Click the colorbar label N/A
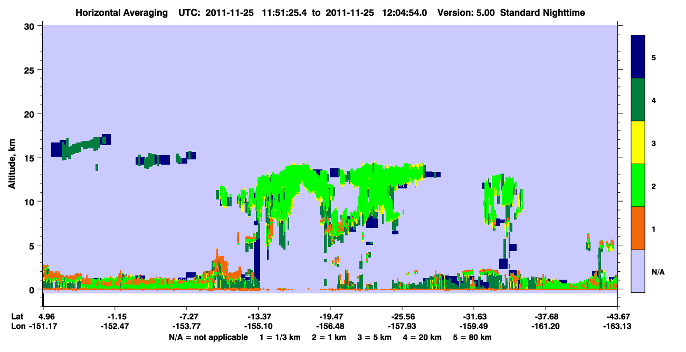Image resolution: width=686 pixels, height=352 pixels. [x=658, y=272]
